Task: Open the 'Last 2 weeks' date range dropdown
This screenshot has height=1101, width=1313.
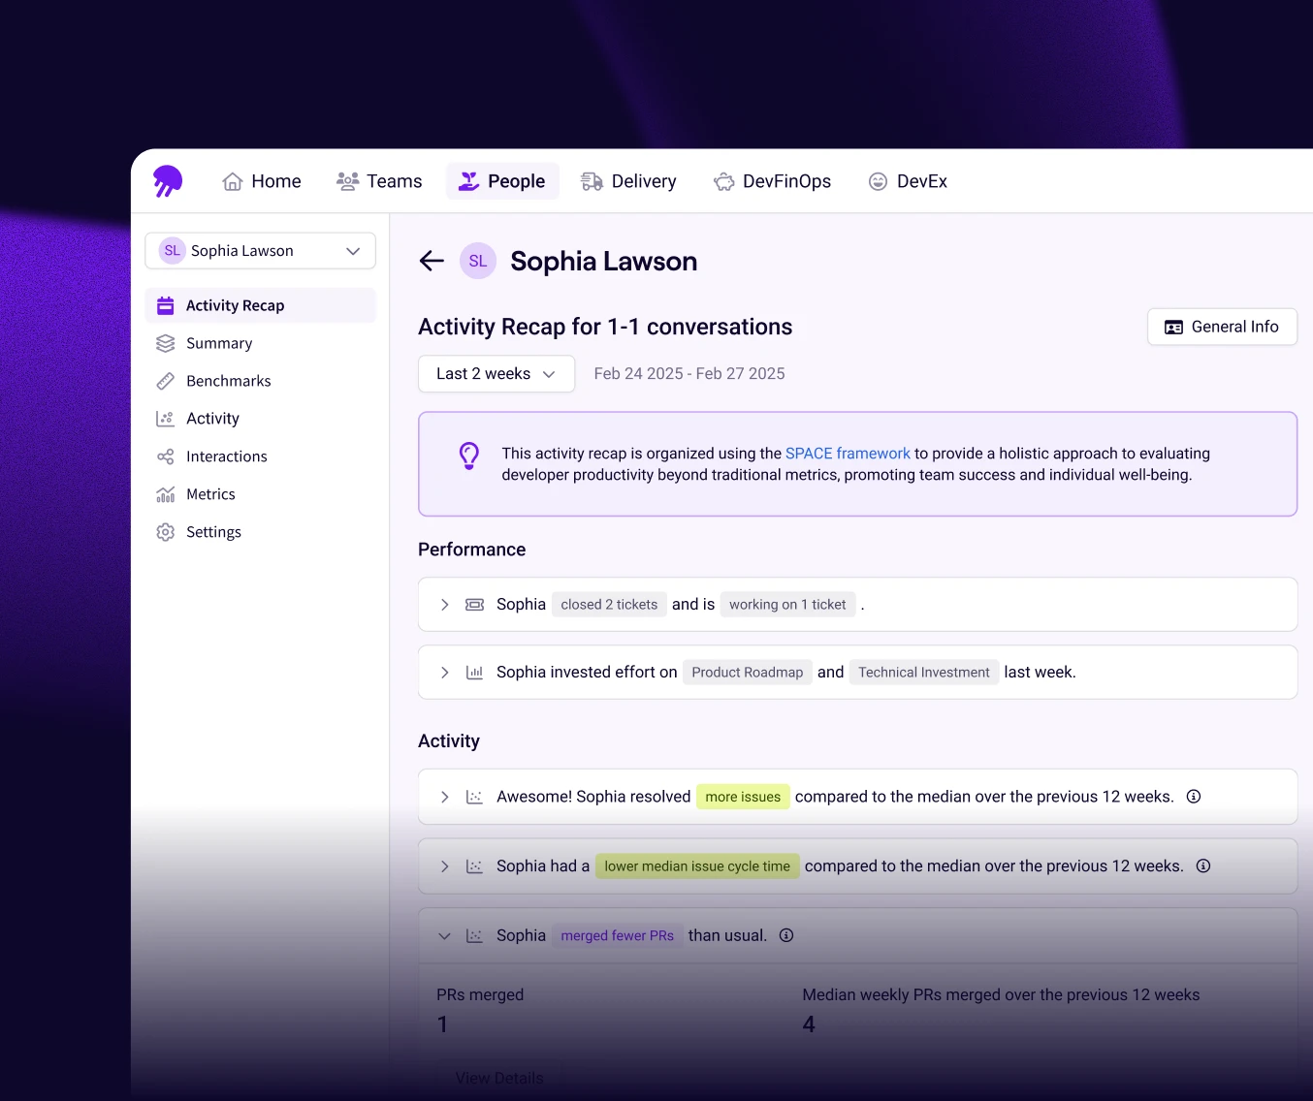Action: point(496,374)
